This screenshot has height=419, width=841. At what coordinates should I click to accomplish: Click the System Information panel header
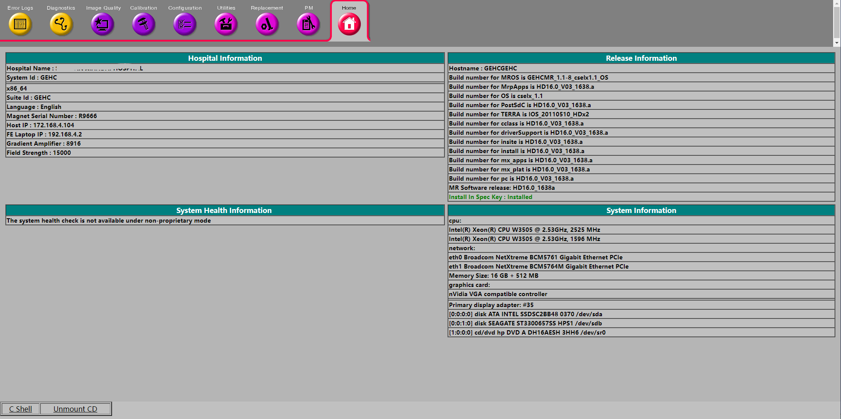[x=641, y=210]
